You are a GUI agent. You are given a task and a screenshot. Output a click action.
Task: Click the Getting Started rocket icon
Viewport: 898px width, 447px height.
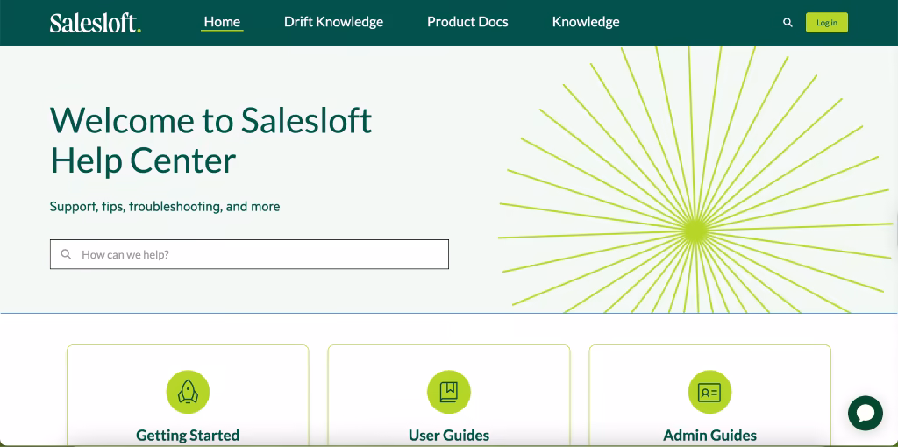(x=188, y=392)
